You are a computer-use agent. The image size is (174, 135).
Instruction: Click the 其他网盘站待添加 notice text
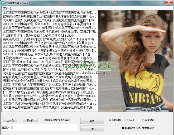coord(138,128)
